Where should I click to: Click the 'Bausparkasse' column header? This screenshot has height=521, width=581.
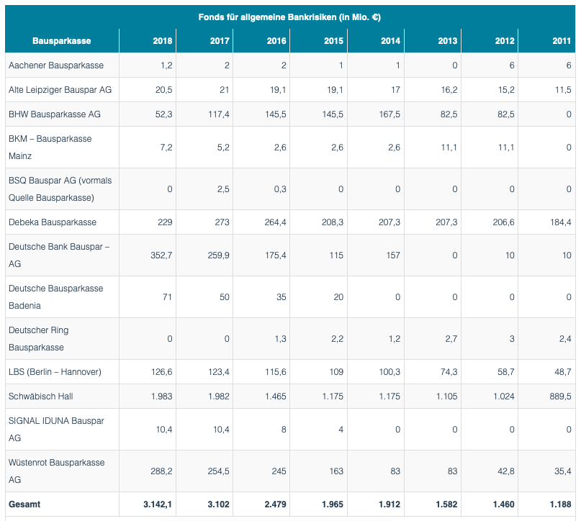(x=61, y=41)
